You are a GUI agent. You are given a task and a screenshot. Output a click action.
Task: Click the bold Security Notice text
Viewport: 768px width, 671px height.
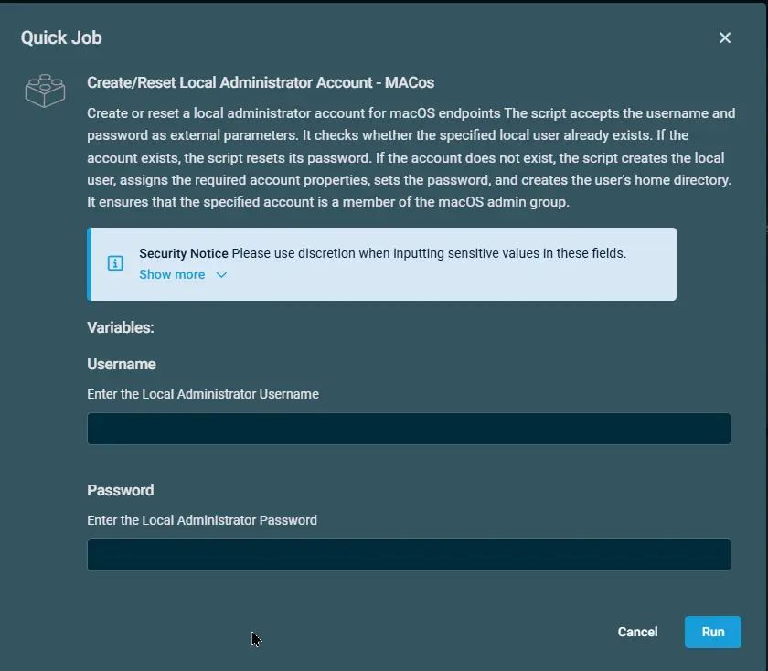184,253
